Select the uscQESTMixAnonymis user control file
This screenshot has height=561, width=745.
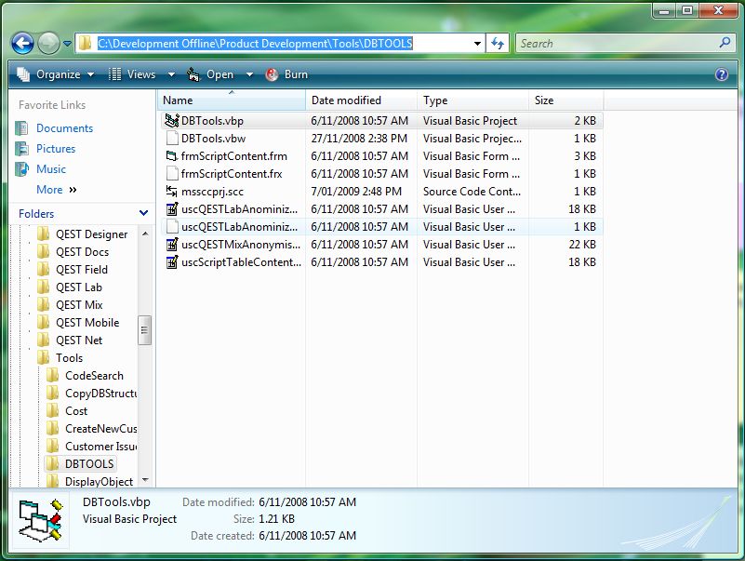(240, 245)
